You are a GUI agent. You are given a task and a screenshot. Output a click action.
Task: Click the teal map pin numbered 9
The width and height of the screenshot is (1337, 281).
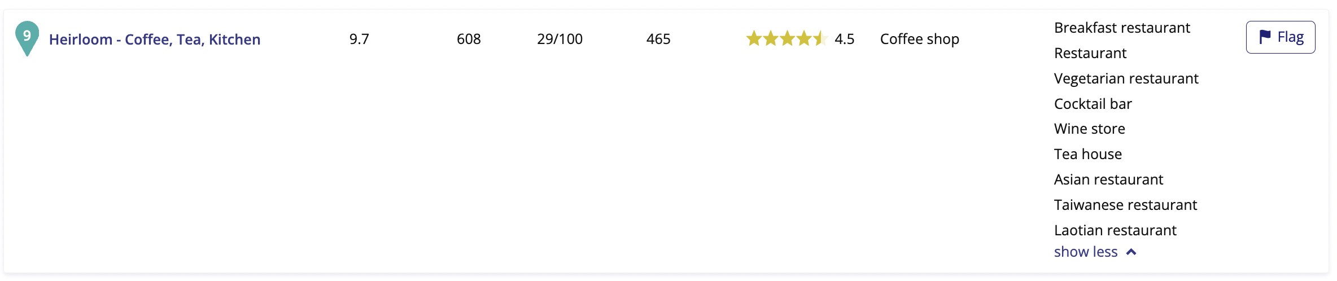click(x=27, y=37)
